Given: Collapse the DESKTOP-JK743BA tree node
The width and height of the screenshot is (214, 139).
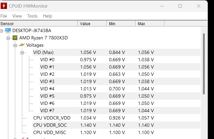Looking at the screenshot, I should (x=2, y=30).
